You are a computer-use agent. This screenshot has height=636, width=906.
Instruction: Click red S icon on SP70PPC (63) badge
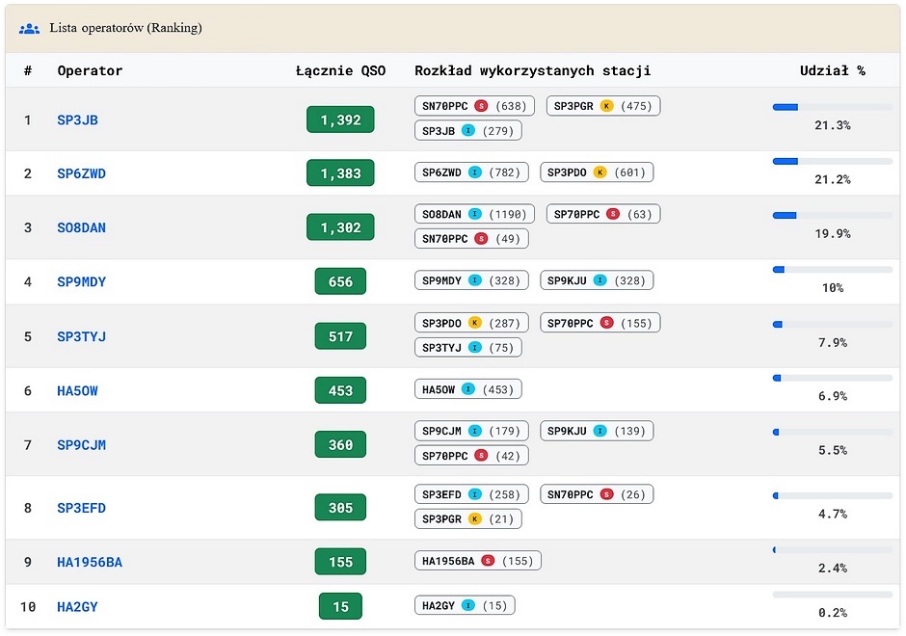pos(612,214)
